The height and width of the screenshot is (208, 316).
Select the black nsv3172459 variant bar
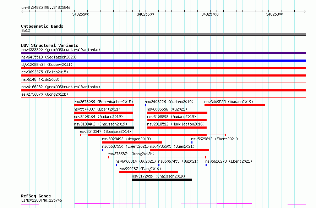162,180
